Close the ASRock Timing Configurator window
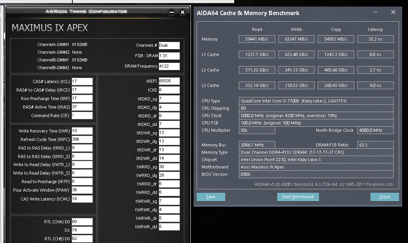 point(183,12)
